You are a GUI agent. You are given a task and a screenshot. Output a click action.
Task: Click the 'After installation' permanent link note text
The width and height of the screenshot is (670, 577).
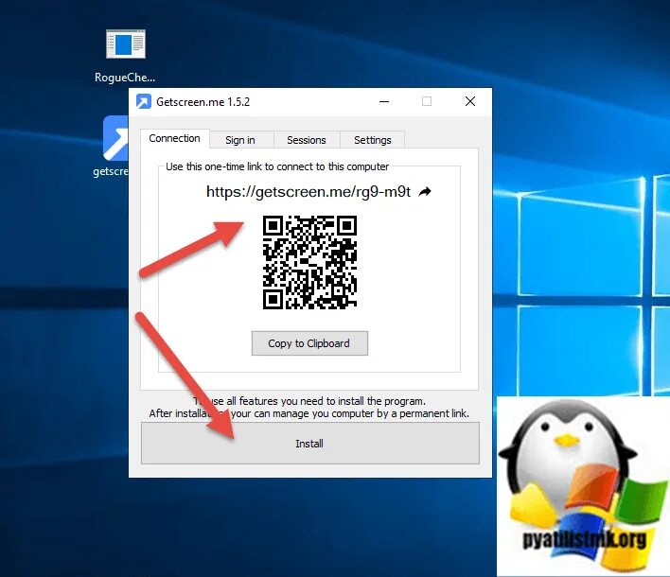(309, 413)
